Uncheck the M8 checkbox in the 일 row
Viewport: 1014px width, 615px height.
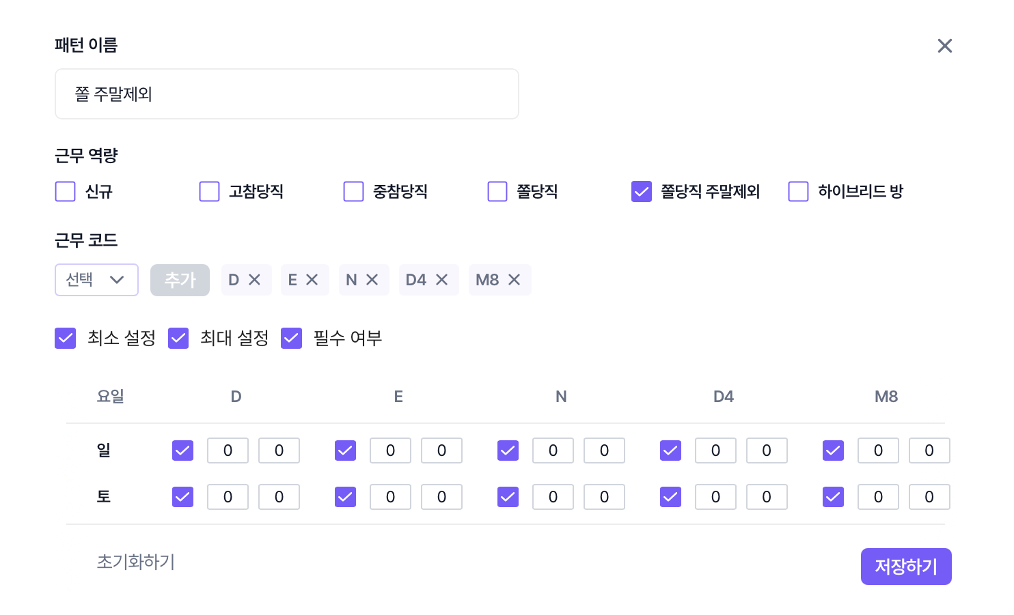pyautogui.click(x=834, y=450)
